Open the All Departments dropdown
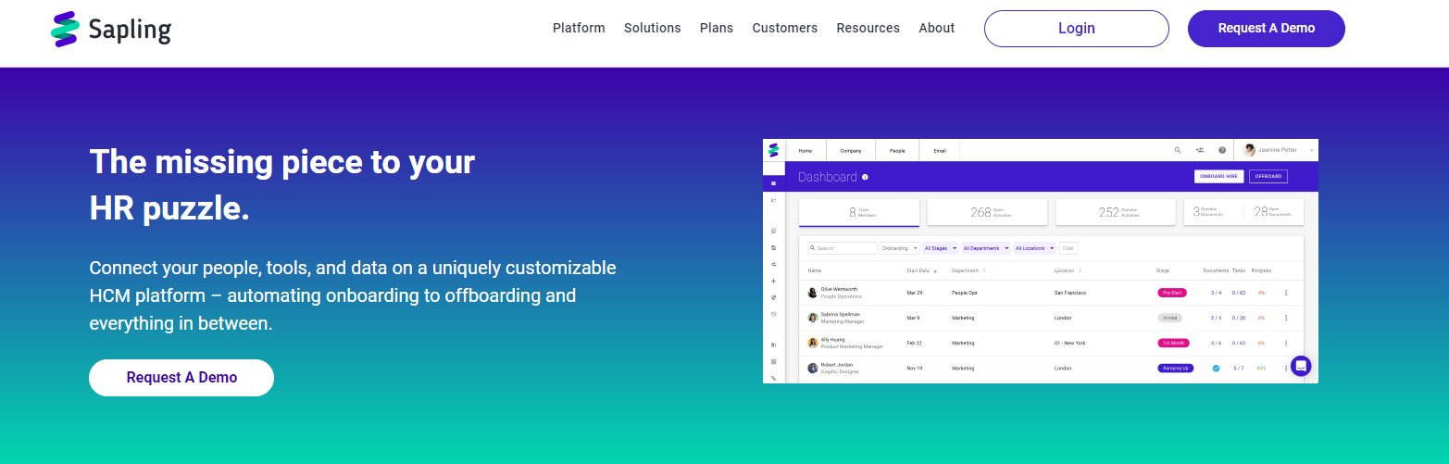1449x464 pixels. coord(986,248)
